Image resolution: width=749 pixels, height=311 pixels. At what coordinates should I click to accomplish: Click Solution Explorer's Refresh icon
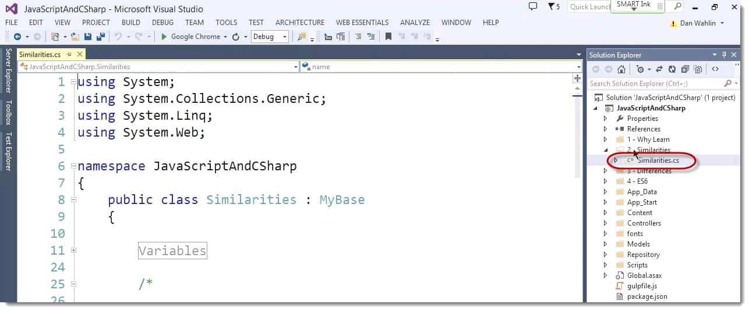(672, 69)
